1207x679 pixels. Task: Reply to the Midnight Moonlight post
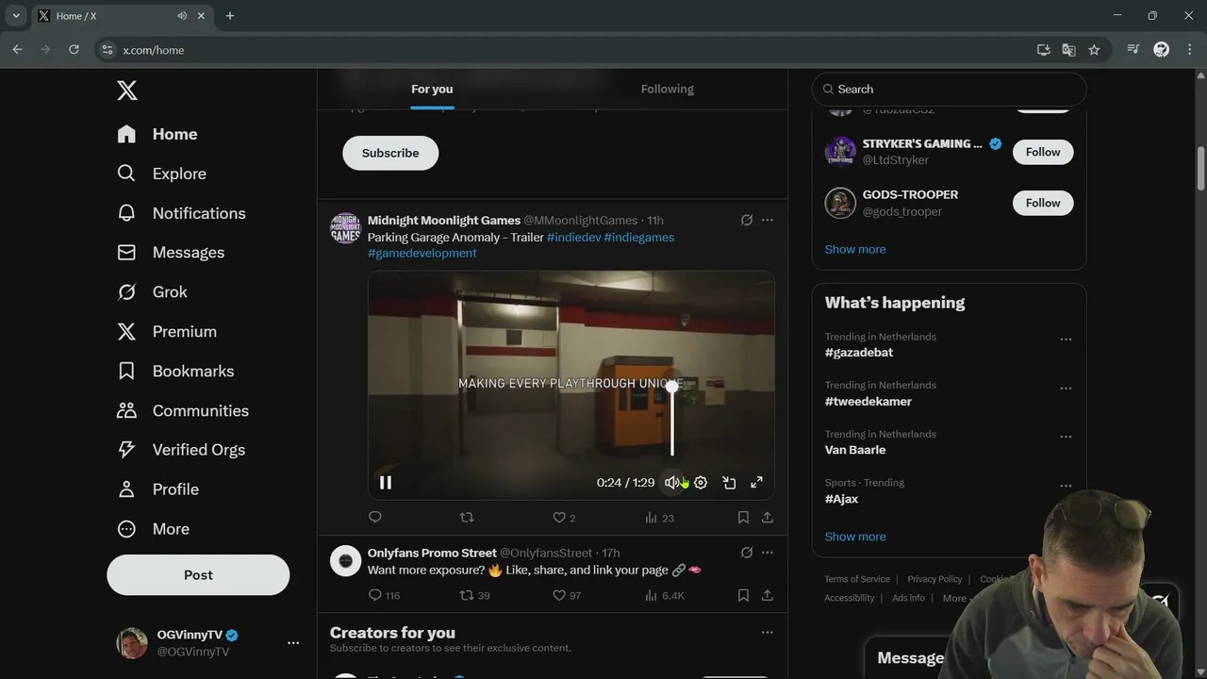pos(375,518)
